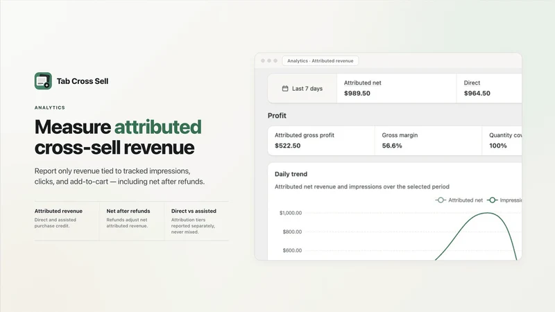555x312 pixels.
Task: Click 'Direct and assisted purchase credit' text
Action: [55, 223]
